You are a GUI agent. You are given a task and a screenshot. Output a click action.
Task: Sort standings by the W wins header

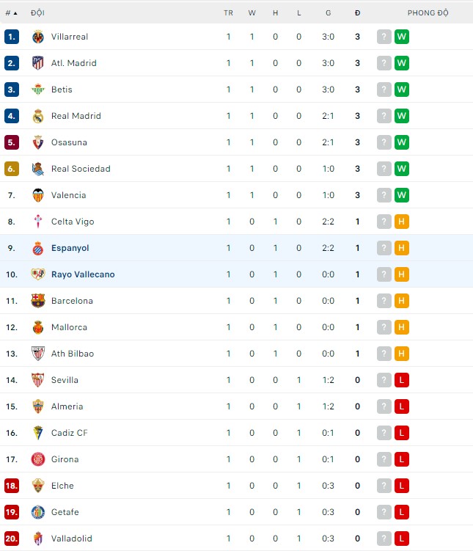click(252, 13)
